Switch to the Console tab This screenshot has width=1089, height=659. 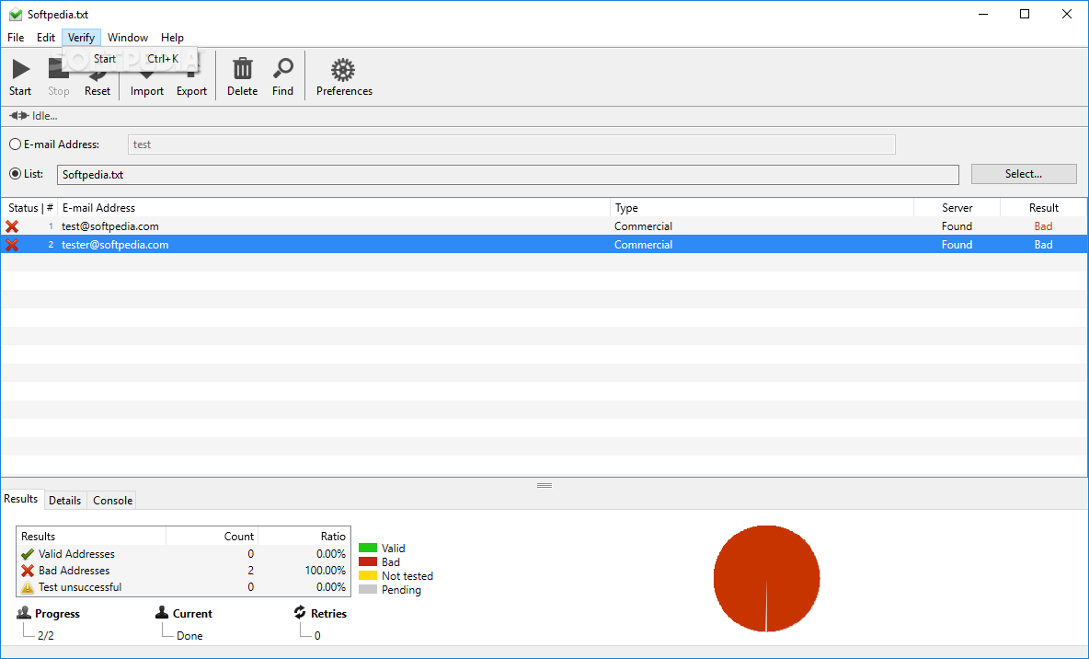click(x=111, y=500)
